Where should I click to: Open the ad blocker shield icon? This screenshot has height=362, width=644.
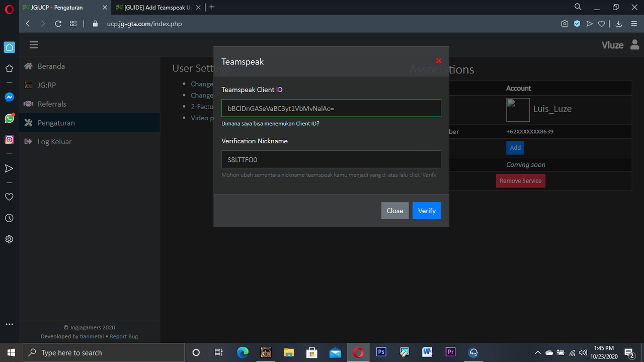coord(577,24)
